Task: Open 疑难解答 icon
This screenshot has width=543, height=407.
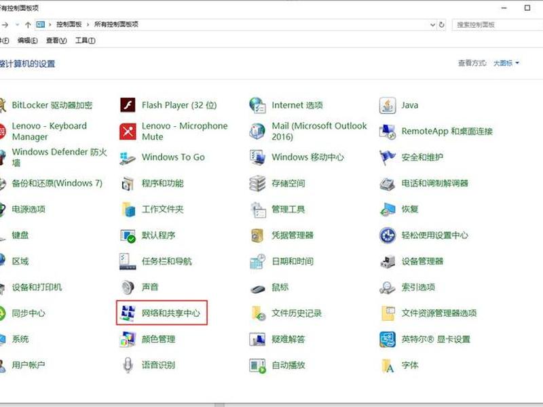Action: (x=258, y=339)
